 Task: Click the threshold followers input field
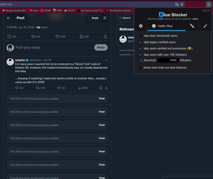click(168, 60)
